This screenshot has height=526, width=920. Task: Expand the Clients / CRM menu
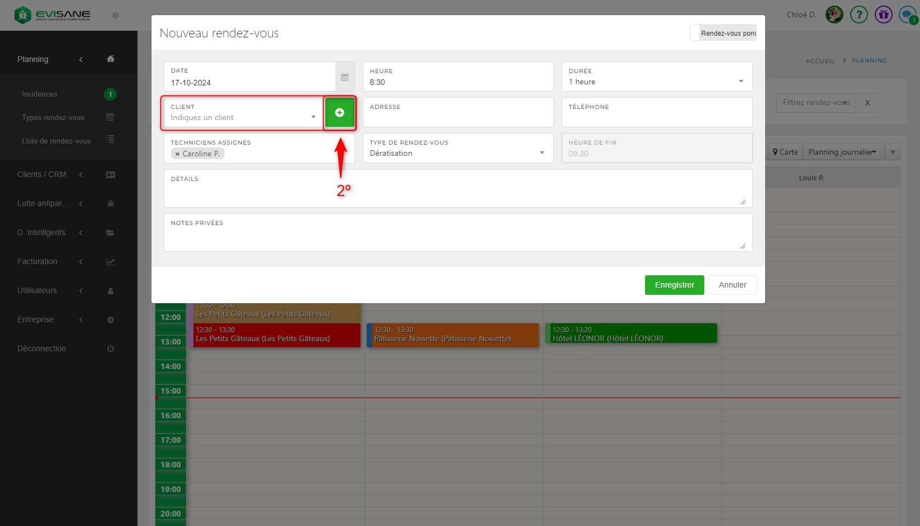click(x=42, y=175)
